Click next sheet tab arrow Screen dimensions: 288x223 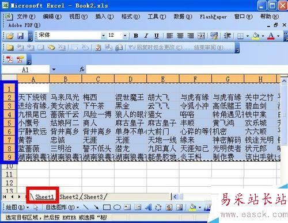(19, 197)
